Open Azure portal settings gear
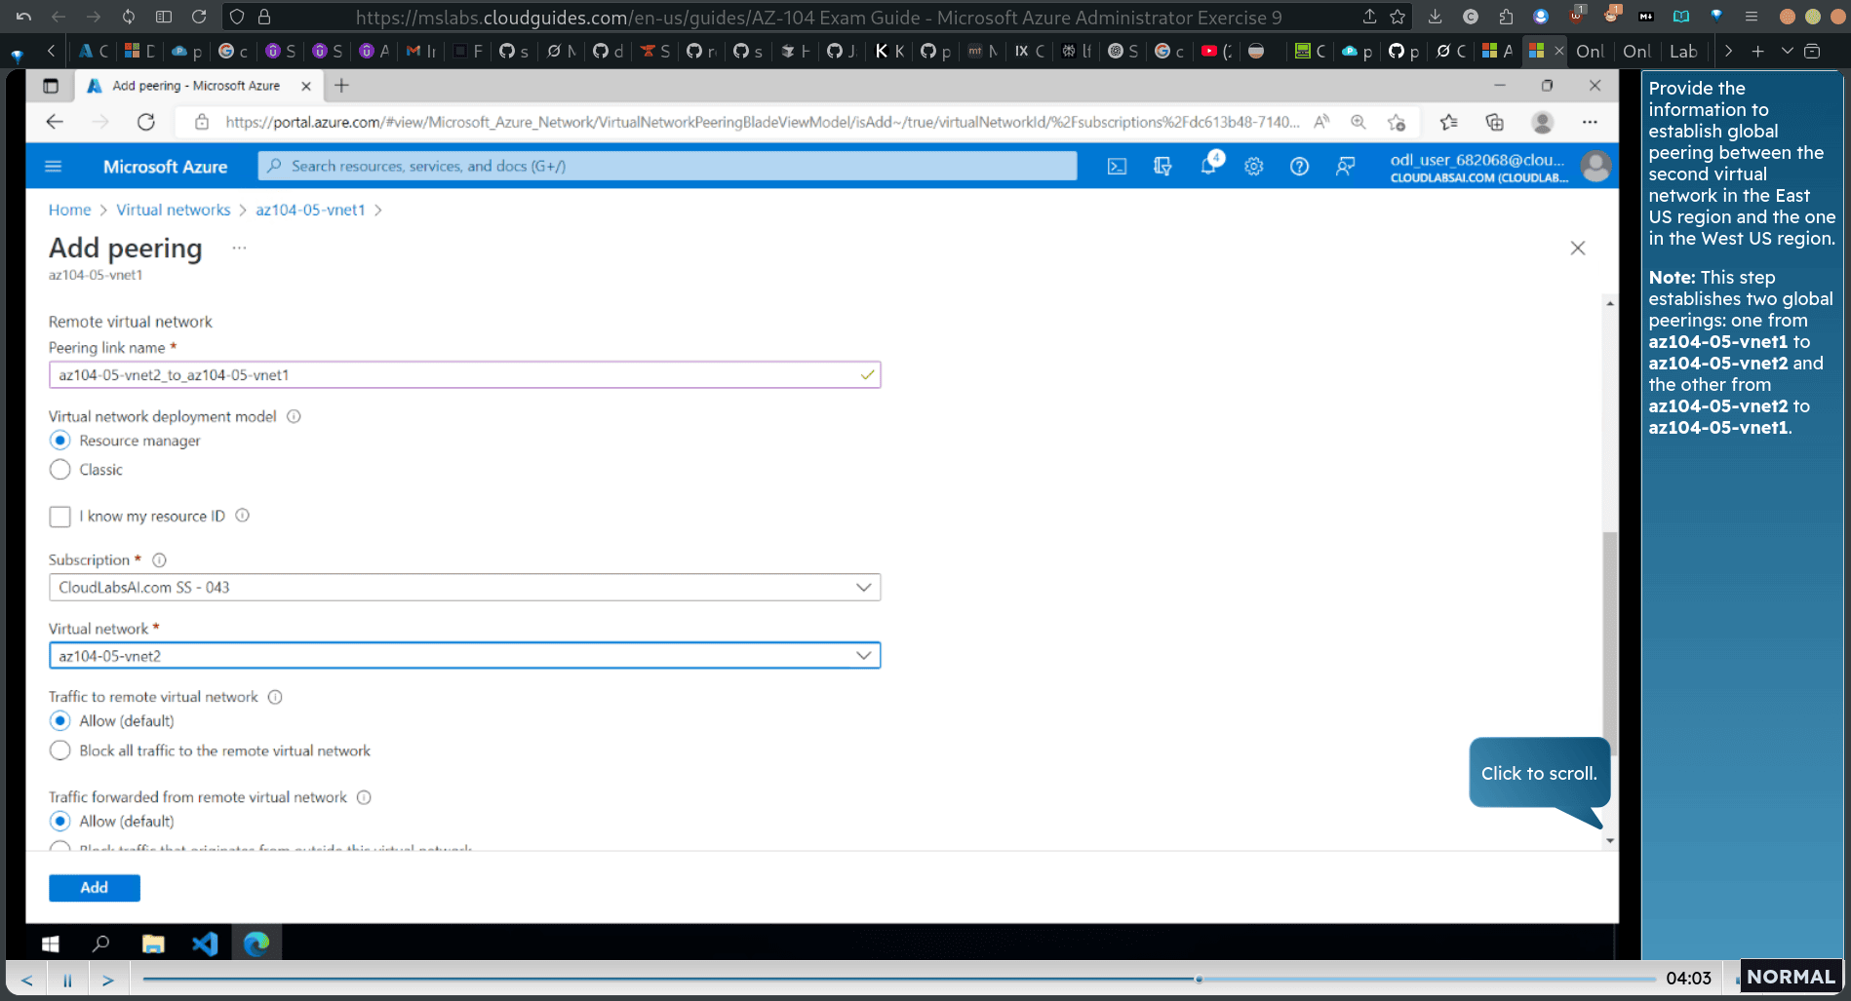This screenshot has width=1851, height=1001. pyautogui.click(x=1254, y=167)
